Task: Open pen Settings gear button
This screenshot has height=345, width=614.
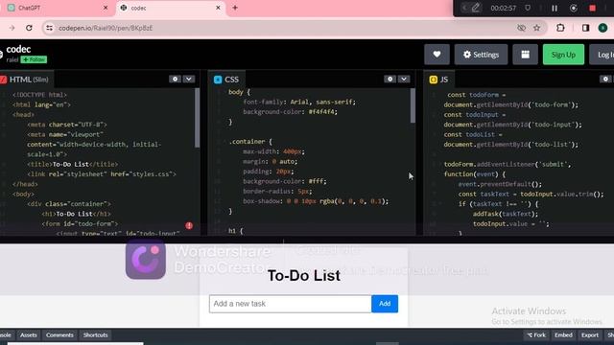Action: pyautogui.click(x=481, y=55)
